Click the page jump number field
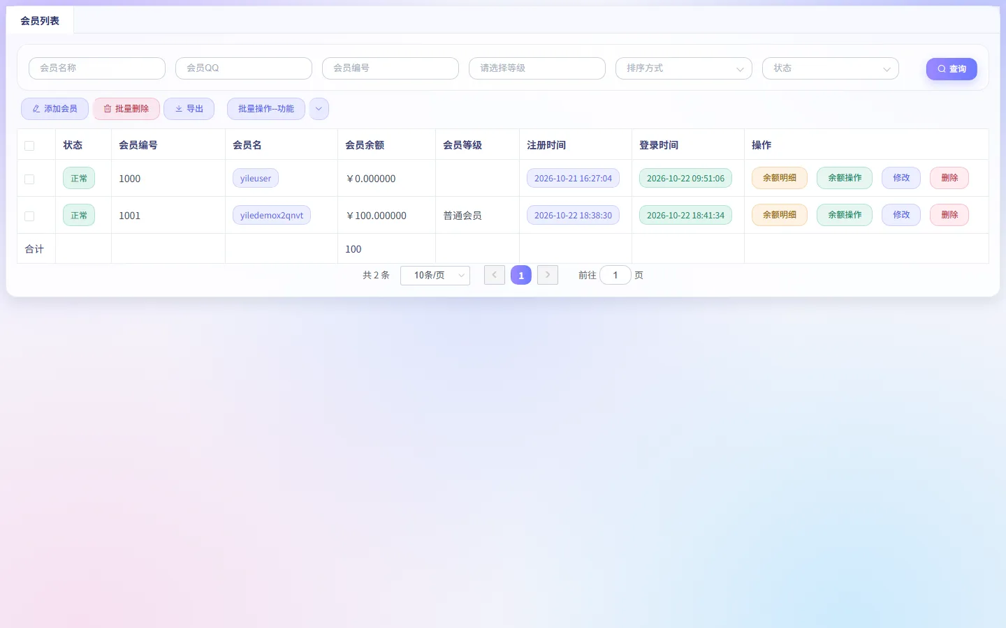This screenshot has width=1006, height=628. (615, 276)
